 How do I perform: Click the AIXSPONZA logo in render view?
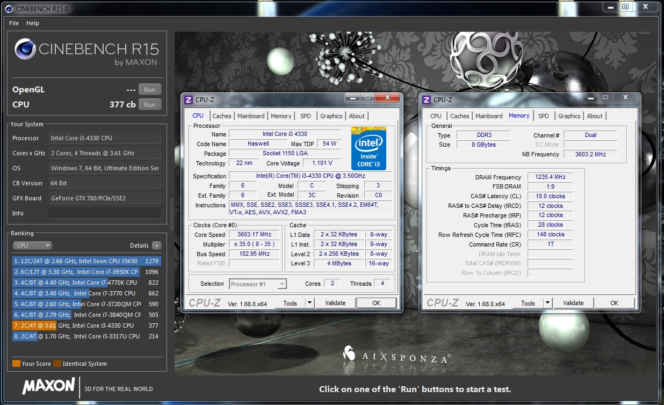(x=396, y=354)
